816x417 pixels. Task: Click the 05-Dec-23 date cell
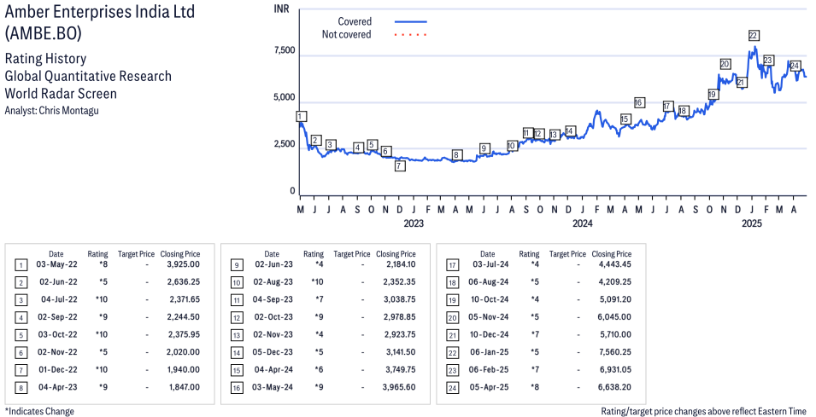coord(273,352)
